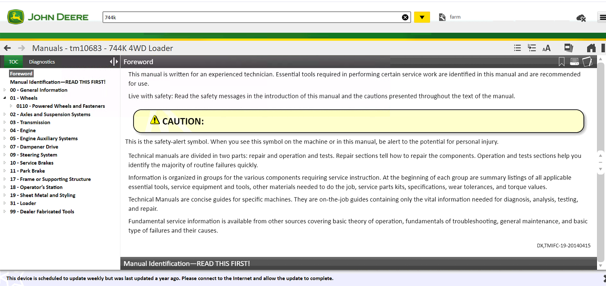Navigate back with the back arrow
The height and width of the screenshot is (286, 606).
click(x=7, y=48)
